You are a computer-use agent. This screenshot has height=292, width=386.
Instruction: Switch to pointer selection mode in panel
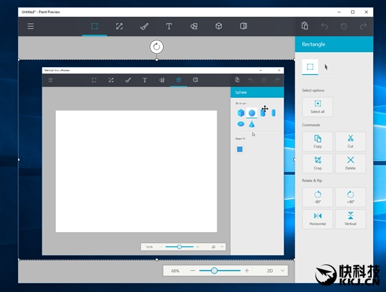pos(326,67)
